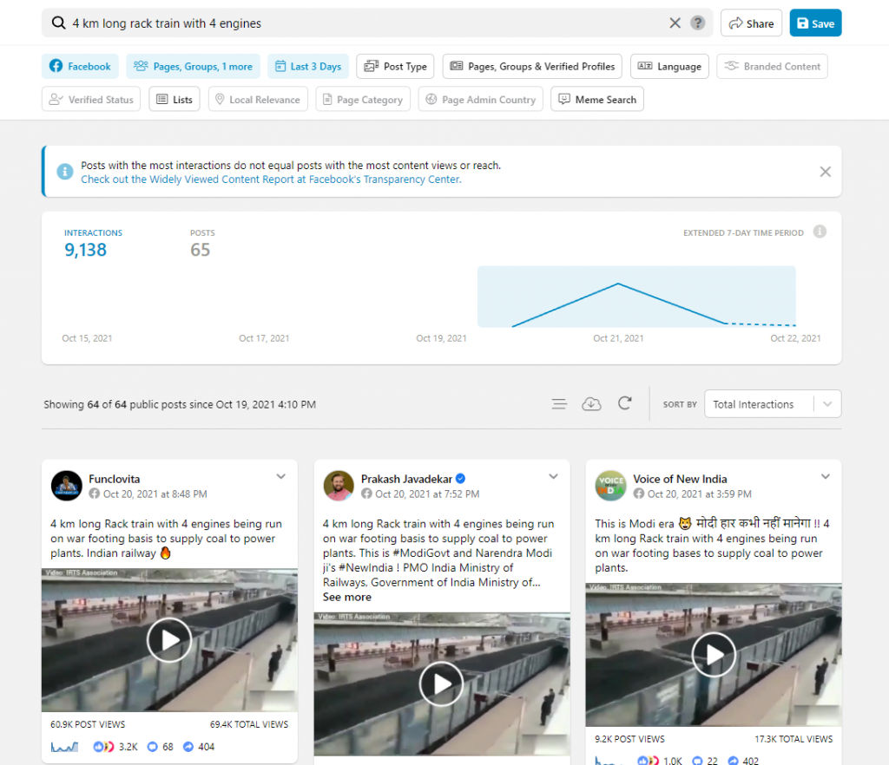
Task: Toggle the Pages, Groups, 1 more filter
Action: coord(193,67)
